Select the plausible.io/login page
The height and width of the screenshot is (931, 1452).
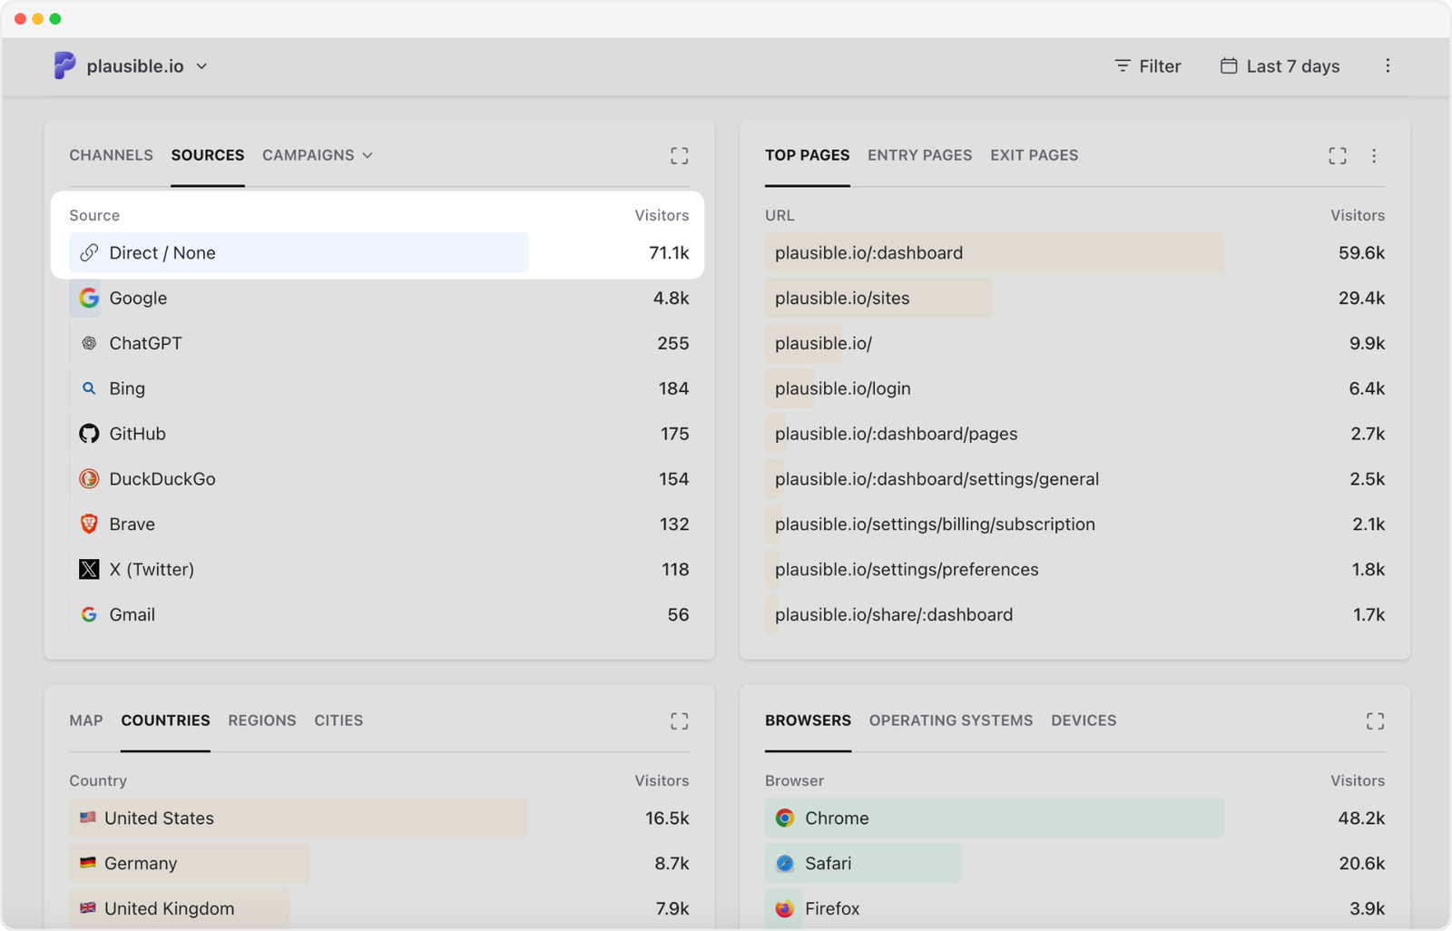[1074, 388]
